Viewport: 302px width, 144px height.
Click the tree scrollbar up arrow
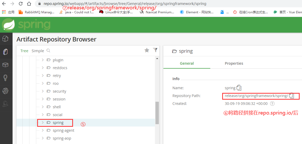point(157,58)
